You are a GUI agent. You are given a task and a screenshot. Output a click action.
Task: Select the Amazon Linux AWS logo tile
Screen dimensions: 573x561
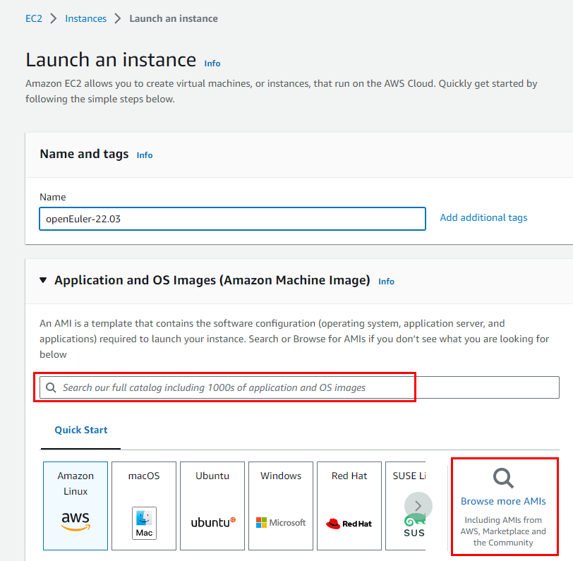pos(76,506)
